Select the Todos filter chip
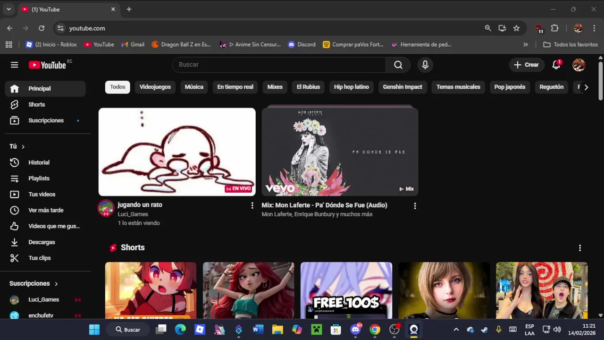Image resolution: width=604 pixels, height=340 pixels. [117, 87]
